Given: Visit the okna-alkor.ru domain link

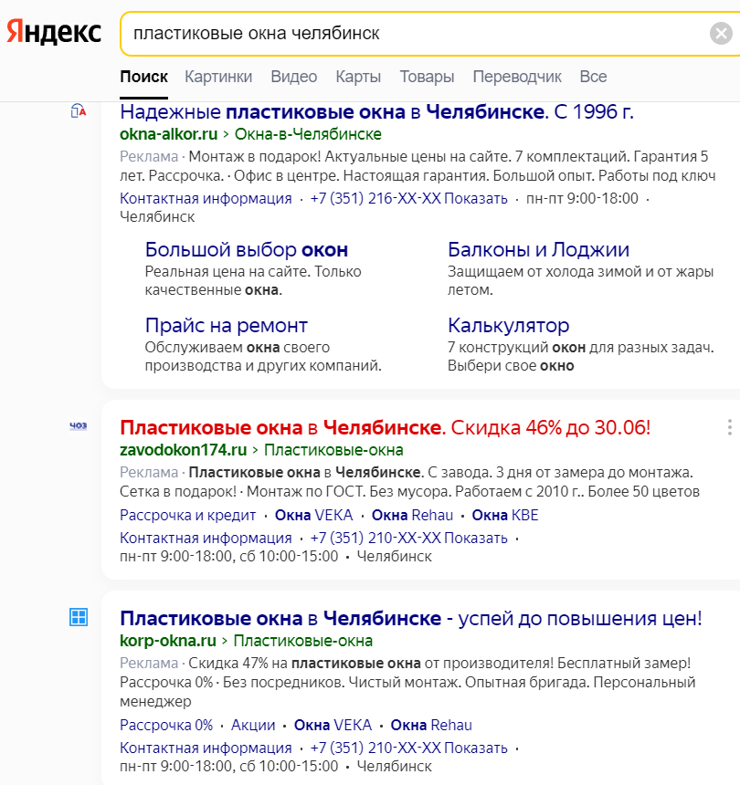Looking at the screenshot, I should [x=168, y=134].
